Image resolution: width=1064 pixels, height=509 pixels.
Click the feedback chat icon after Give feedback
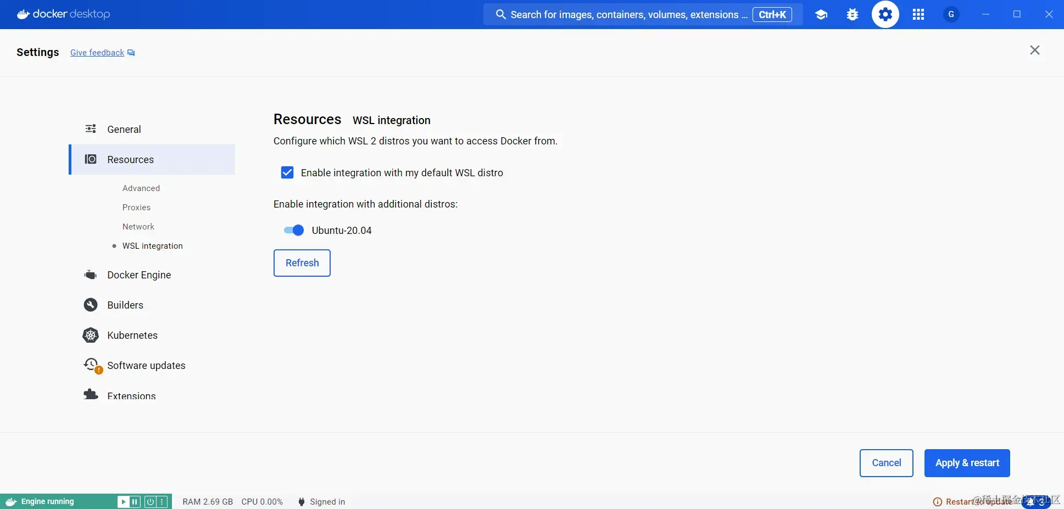click(131, 53)
